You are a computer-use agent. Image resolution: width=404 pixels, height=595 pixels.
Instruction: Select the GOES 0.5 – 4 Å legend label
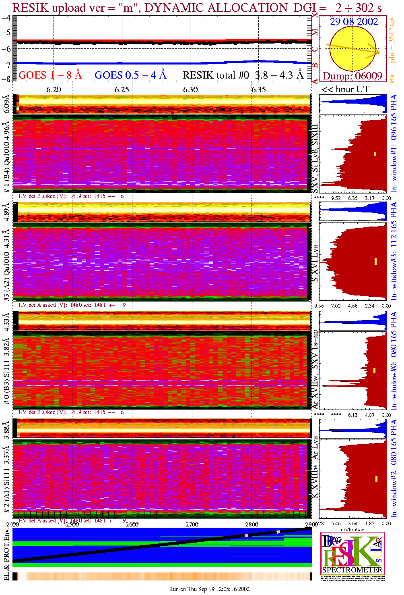pos(130,75)
